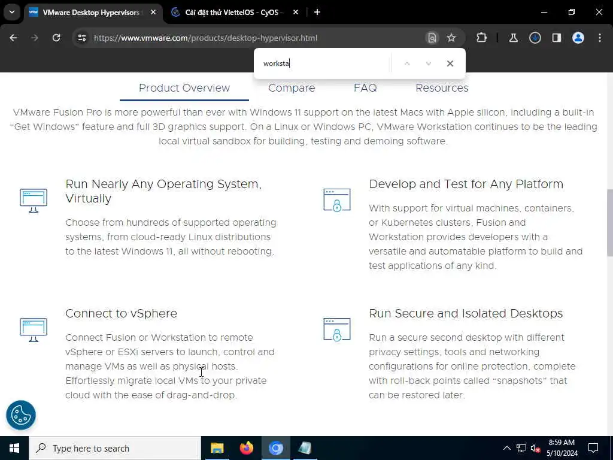
Task: Select the FAQ tab
Action: (365, 88)
